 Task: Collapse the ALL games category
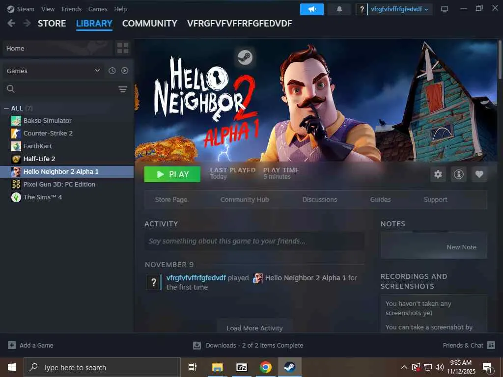point(6,108)
